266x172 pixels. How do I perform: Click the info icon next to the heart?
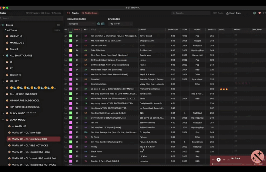254,13
